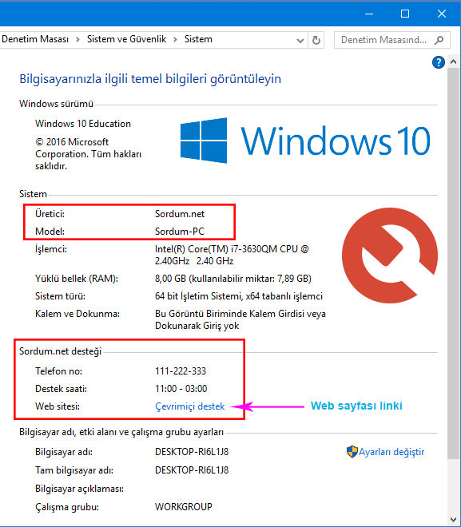Open Ayarları değiştir settings link
Viewport: 461px width, 527px height.
pos(391,452)
